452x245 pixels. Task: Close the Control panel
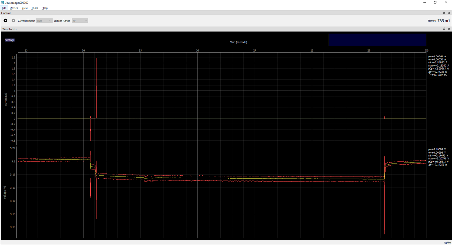449,13
